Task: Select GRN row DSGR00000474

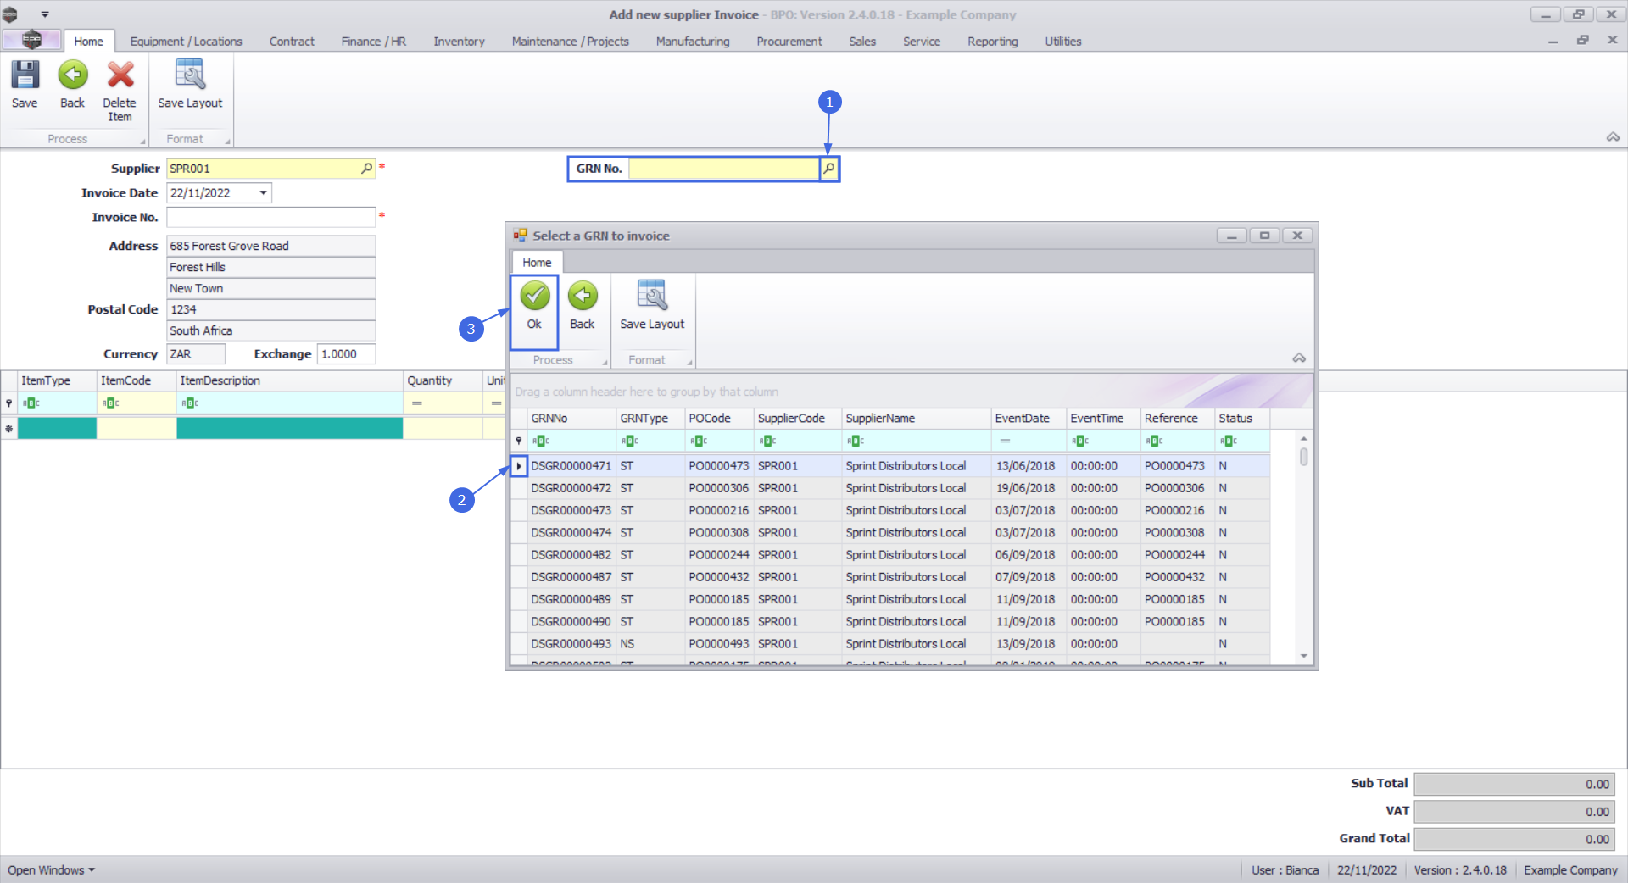Action: point(571,533)
